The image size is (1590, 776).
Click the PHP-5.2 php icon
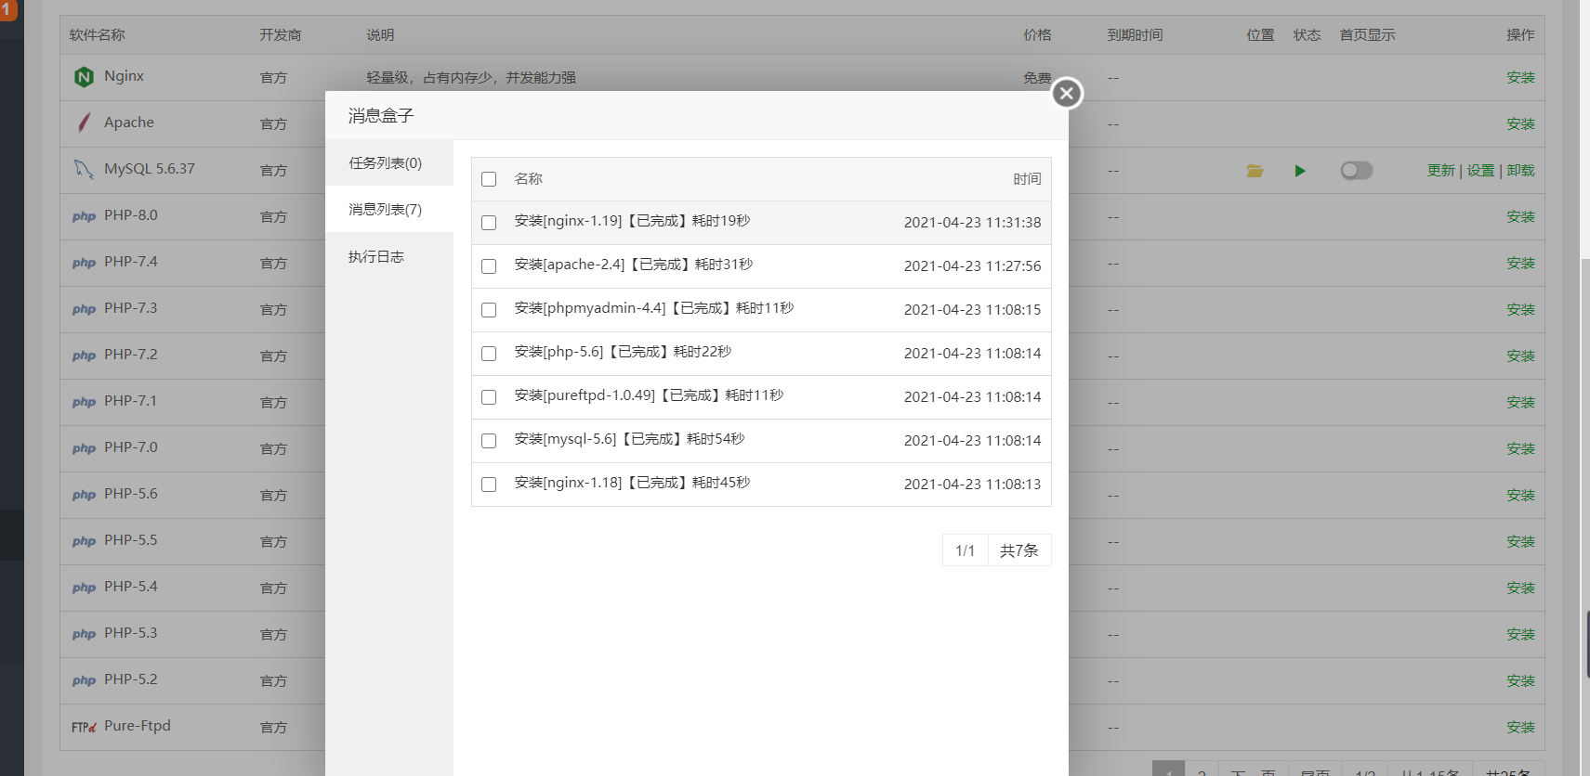[x=84, y=680]
